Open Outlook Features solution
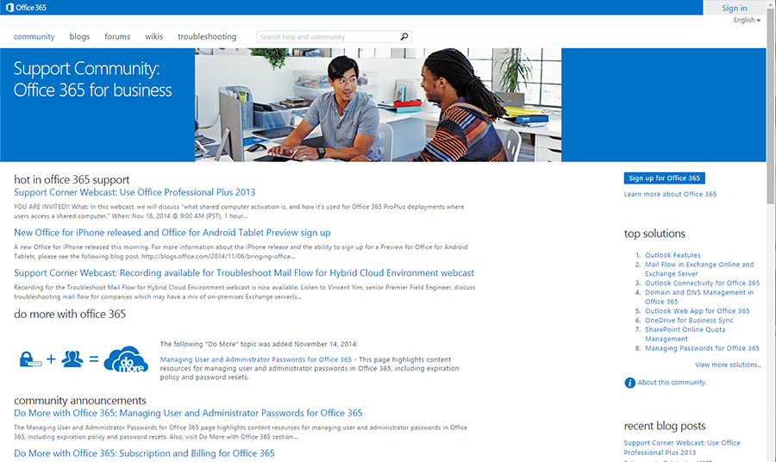This screenshot has width=776, height=462. (673, 255)
